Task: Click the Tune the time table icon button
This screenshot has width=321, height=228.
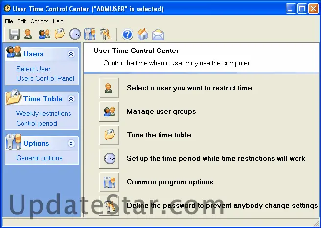Action: pyautogui.click(x=109, y=135)
